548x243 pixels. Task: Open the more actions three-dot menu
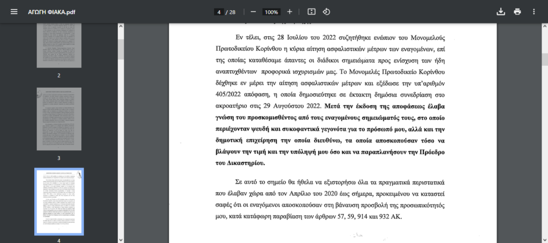pyautogui.click(x=534, y=12)
